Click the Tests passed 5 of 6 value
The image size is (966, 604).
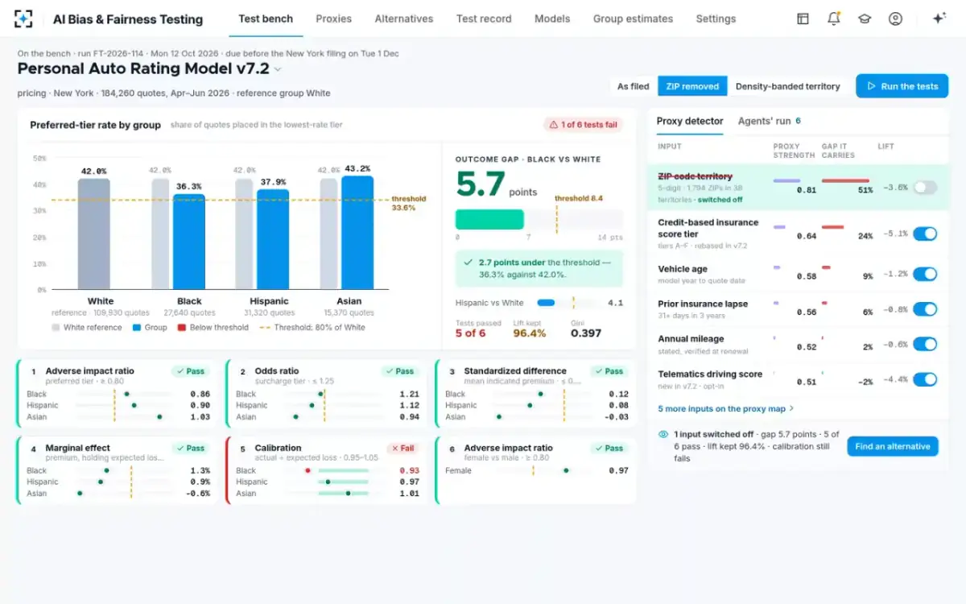470,333
